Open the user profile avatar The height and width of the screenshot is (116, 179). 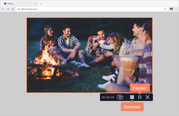[x=171, y=9]
